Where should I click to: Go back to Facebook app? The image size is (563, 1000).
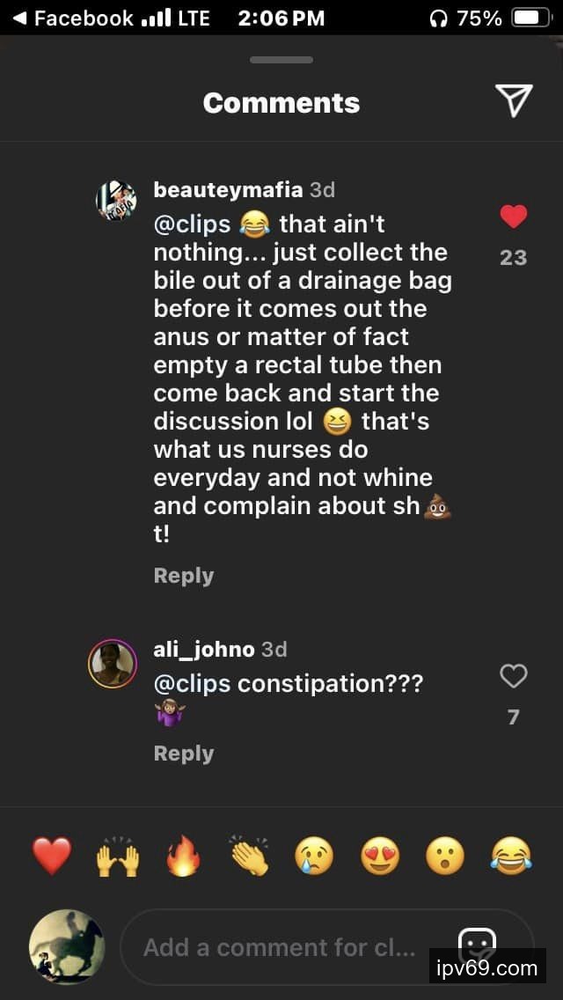click(x=72, y=18)
